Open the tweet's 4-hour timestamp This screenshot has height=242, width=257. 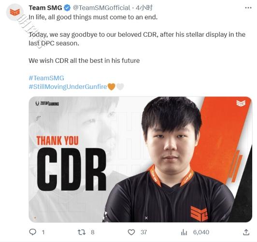[144, 8]
